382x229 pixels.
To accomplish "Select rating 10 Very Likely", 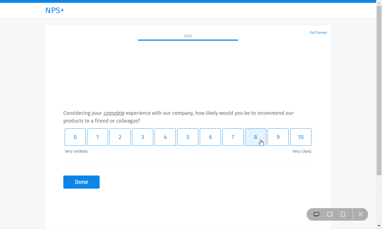I will point(301,137).
